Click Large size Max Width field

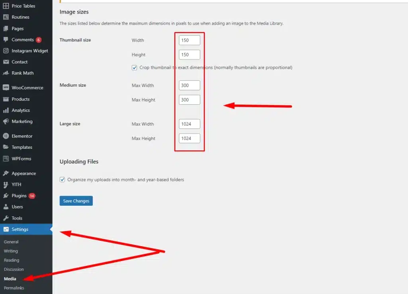click(189, 124)
